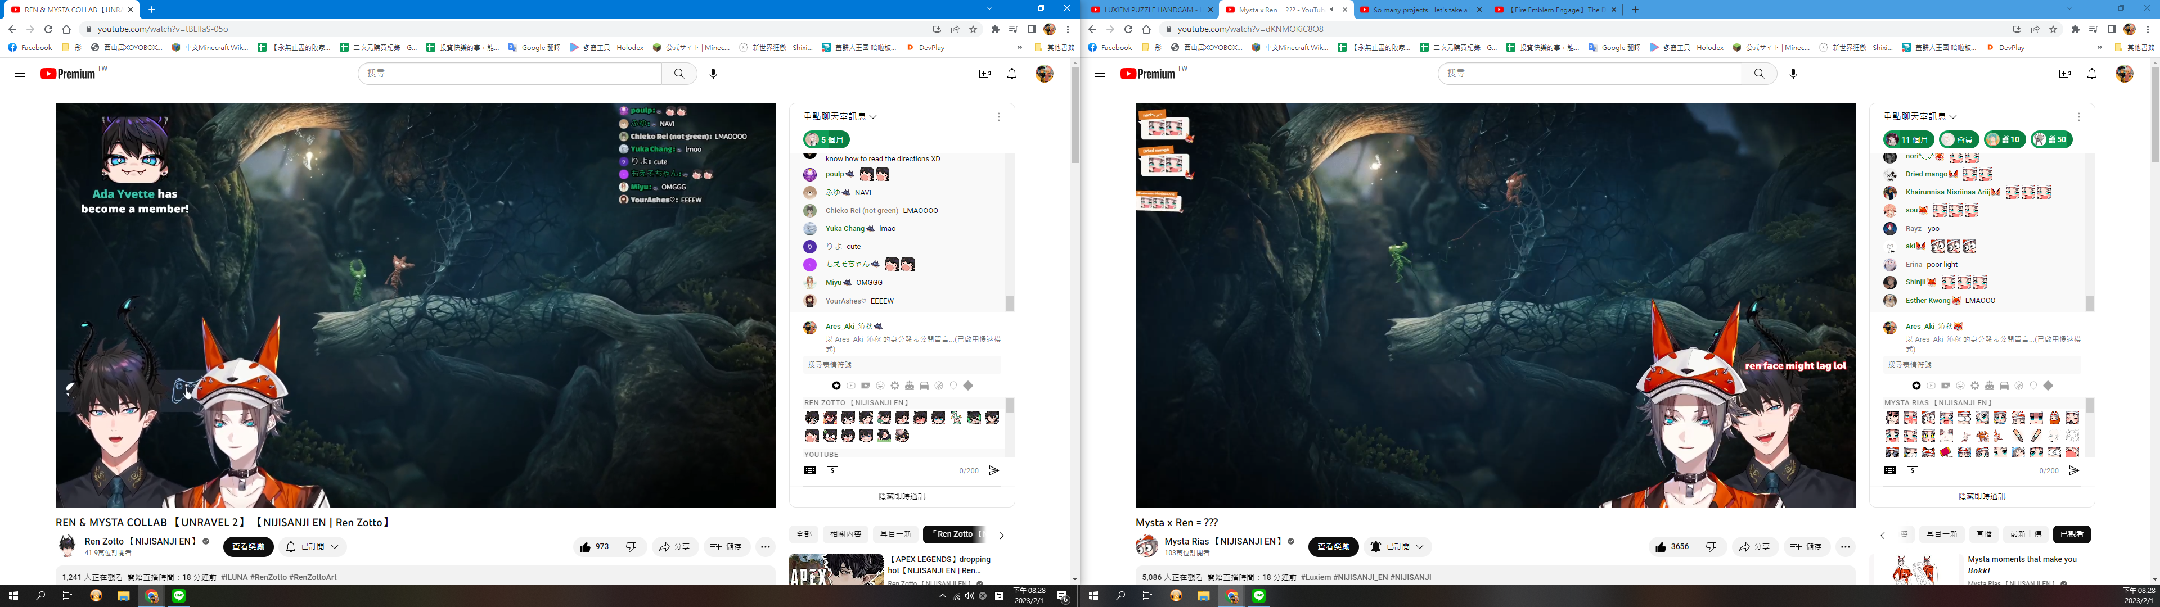Click emoji search field in Mysta chat
The image size is (2160, 607).
[1981, 365]
